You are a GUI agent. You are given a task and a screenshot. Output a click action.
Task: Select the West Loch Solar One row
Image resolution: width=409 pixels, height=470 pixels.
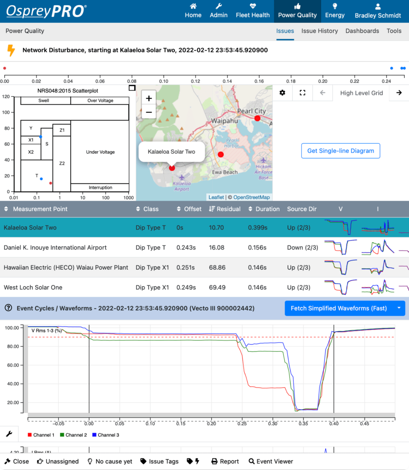pos(126,287)
